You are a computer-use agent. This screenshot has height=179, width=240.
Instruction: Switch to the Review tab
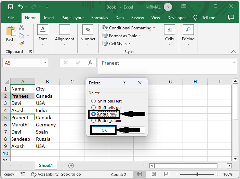[x=137, y=18]
